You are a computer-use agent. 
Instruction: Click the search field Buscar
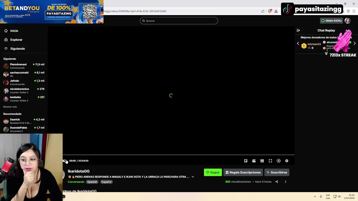point(179,21)
